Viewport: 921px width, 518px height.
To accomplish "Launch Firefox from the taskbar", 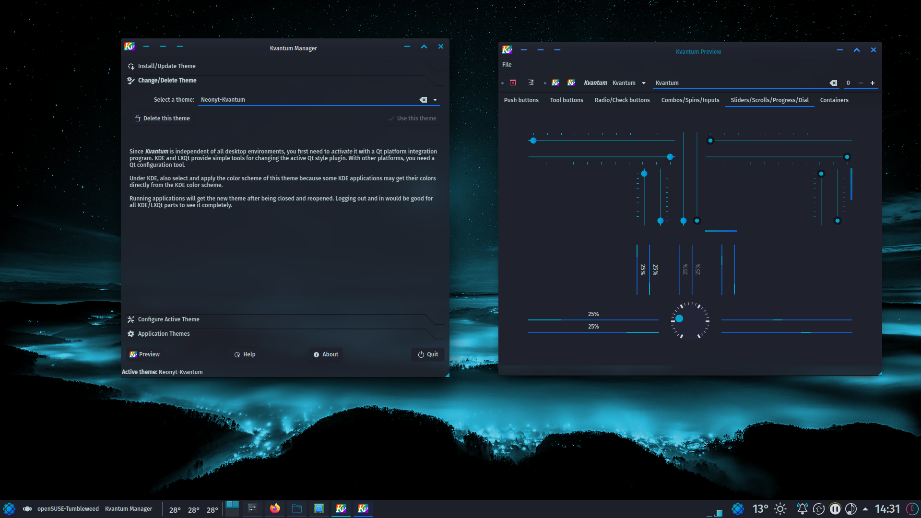I will pos(275,508).
